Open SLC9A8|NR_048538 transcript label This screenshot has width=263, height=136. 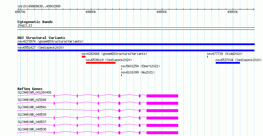pyautogui.click(x=32, y=129)
